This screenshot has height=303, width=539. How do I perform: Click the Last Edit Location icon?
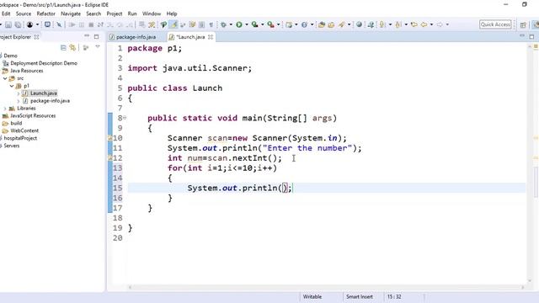pyautogui.click(x=414, y=24)
